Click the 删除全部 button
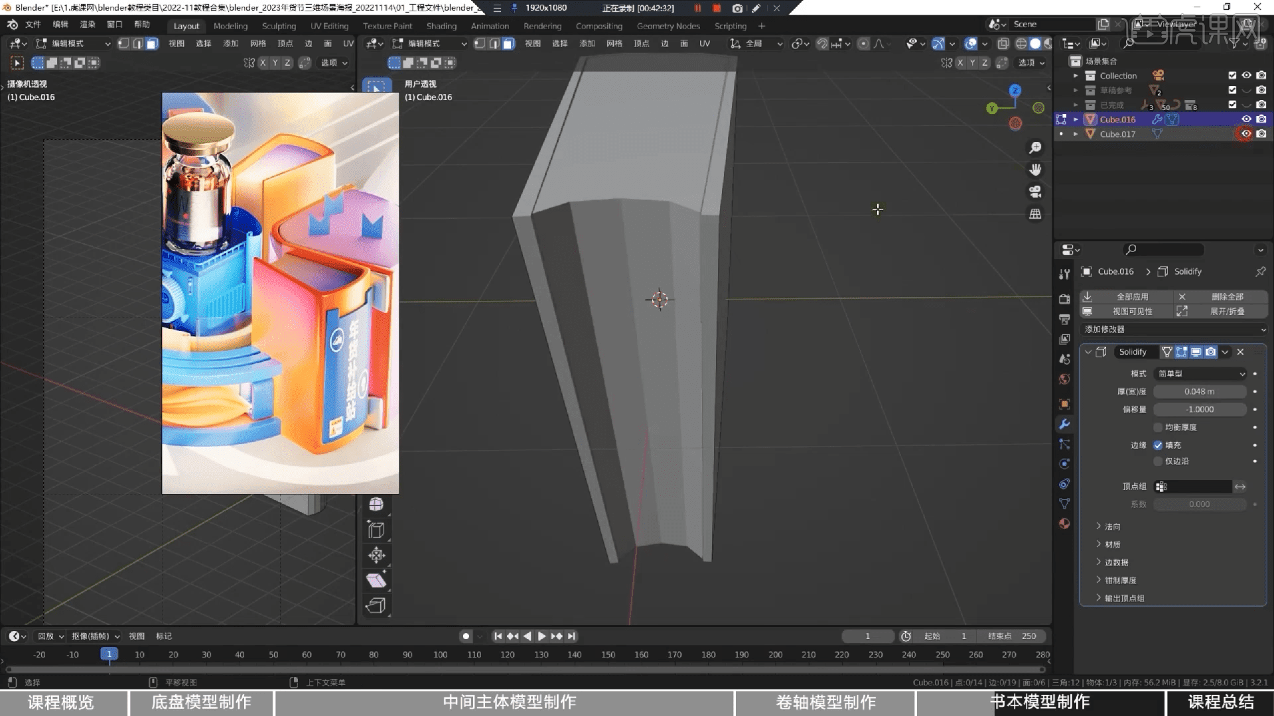1274x716 pixels. pyautogui.click(x=1222, y=297)
